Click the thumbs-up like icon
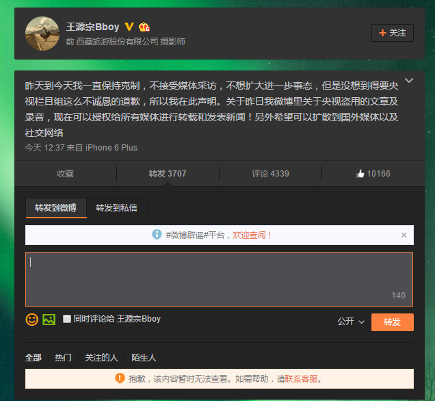This screenshot has height=401, width=435. 360,174
